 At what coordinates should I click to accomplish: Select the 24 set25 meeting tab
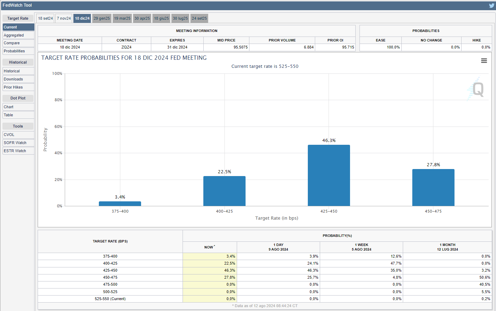tap(199, 18)
